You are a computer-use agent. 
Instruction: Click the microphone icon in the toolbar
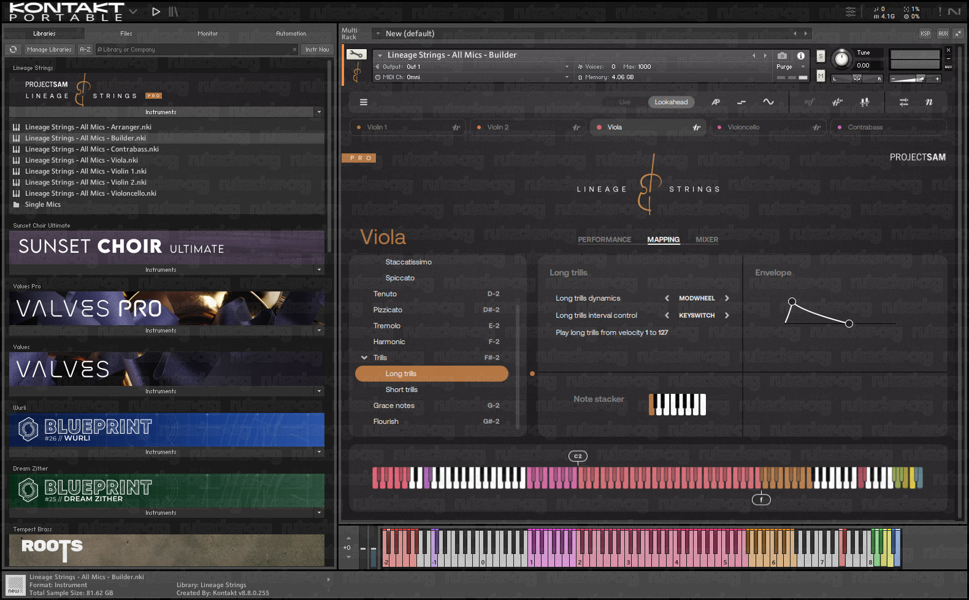(x=865, y=102)
